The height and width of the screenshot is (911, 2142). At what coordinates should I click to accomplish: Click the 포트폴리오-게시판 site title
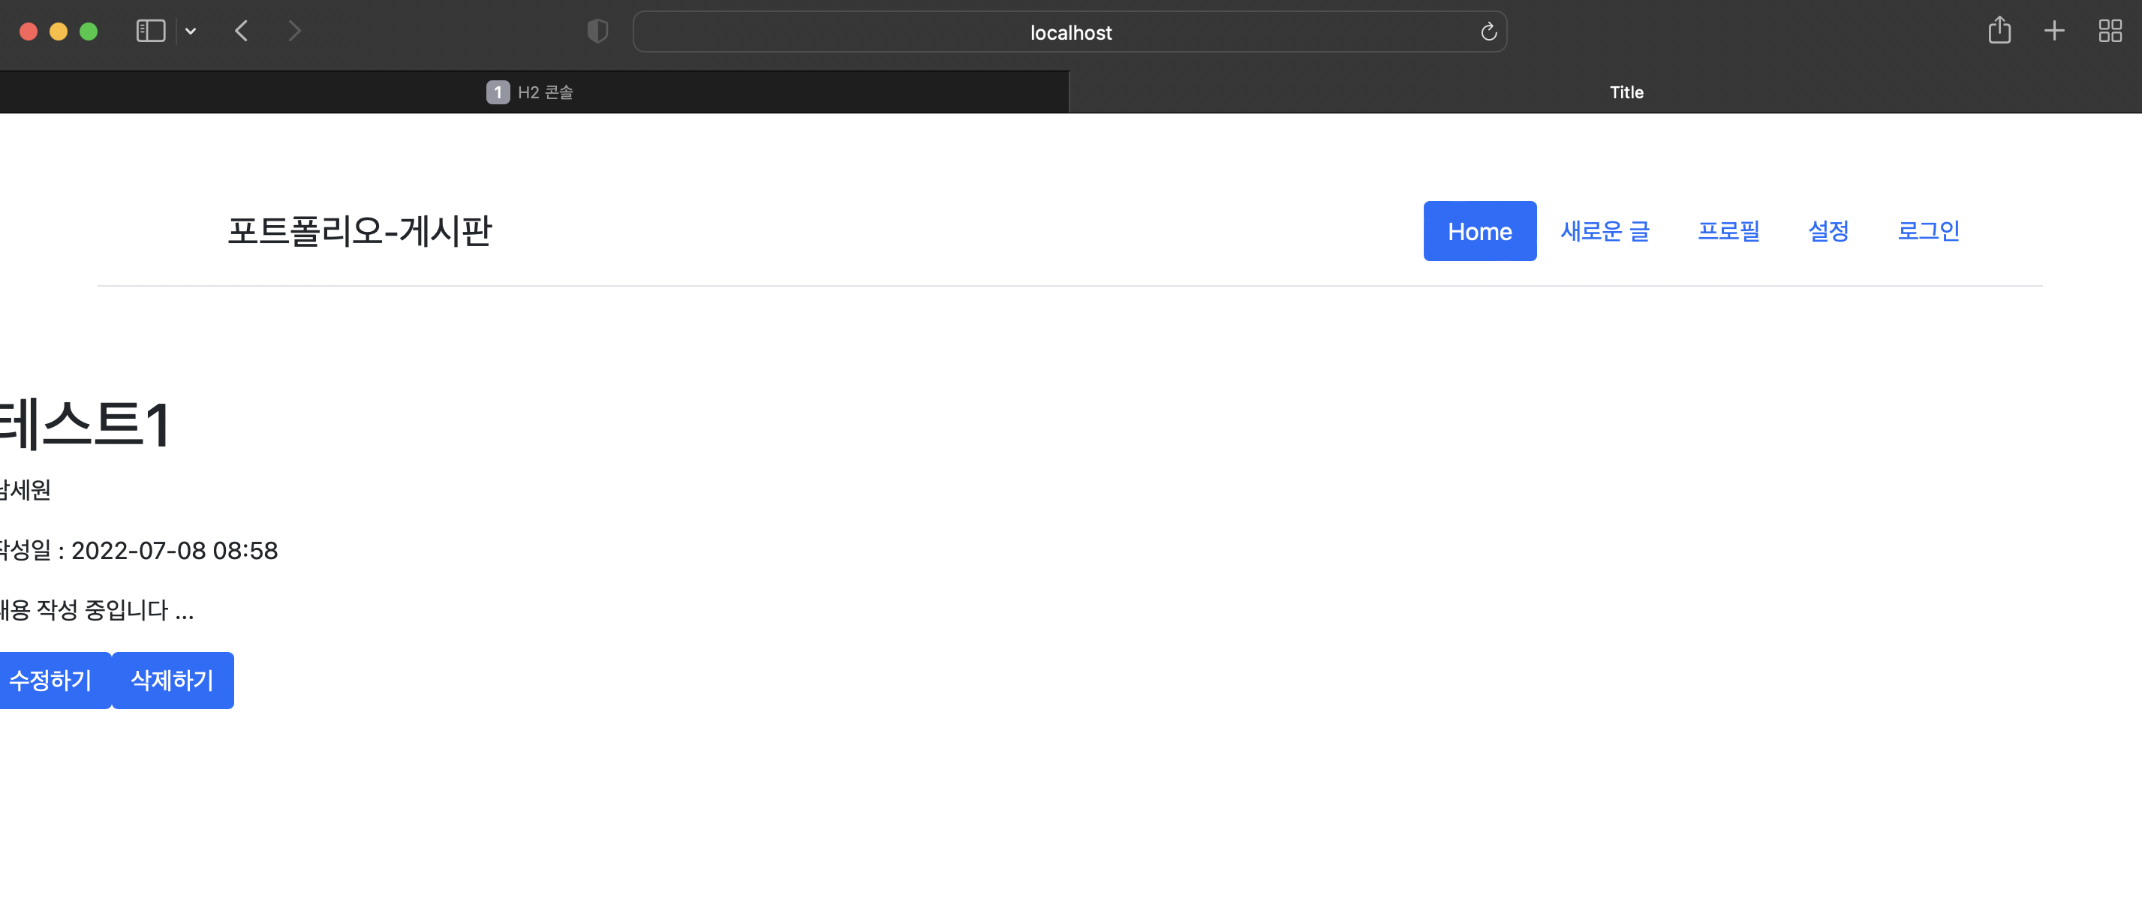pos(360,231)
